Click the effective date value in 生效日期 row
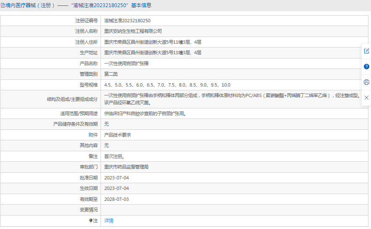The height and width of the screenshot is (229, 371). coord(117,188)
